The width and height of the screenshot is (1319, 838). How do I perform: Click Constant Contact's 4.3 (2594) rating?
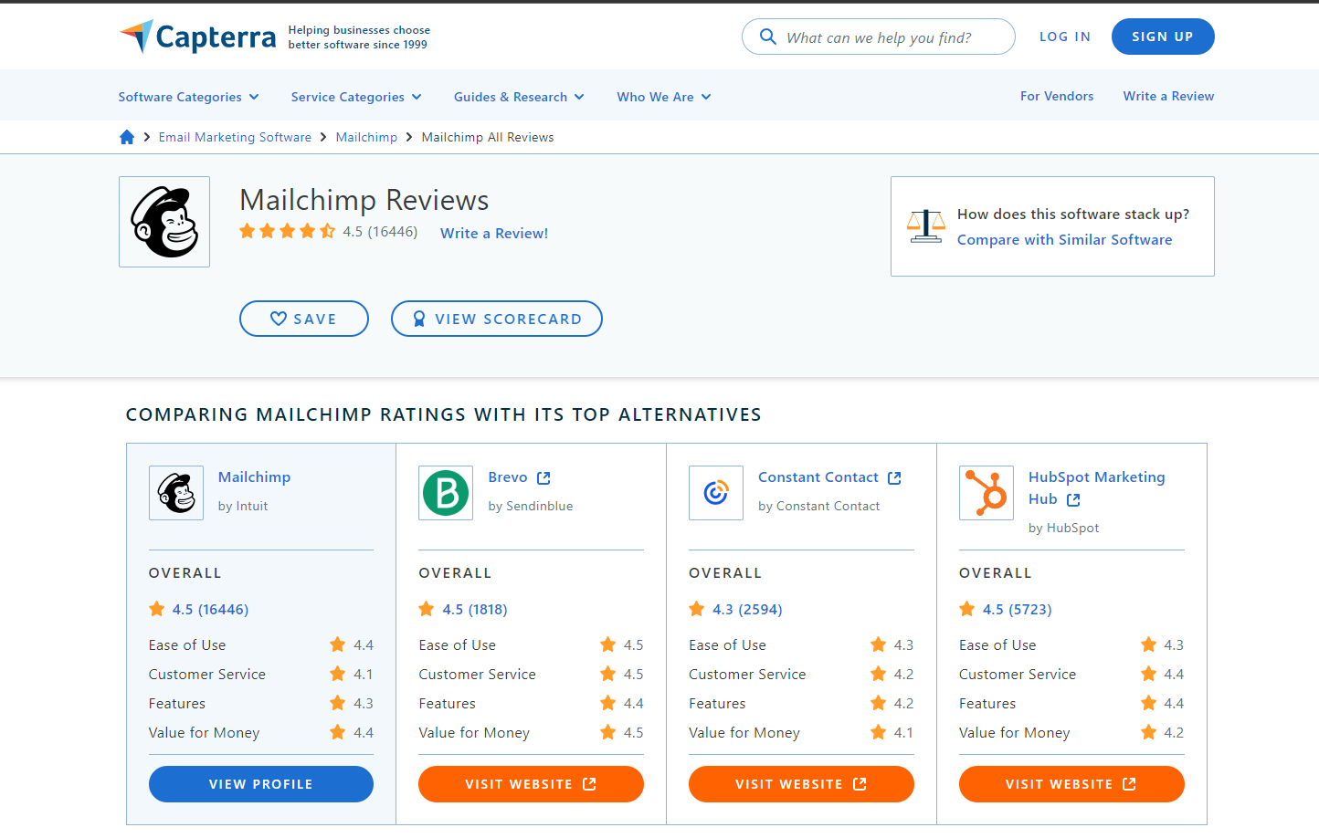[747, 609]
